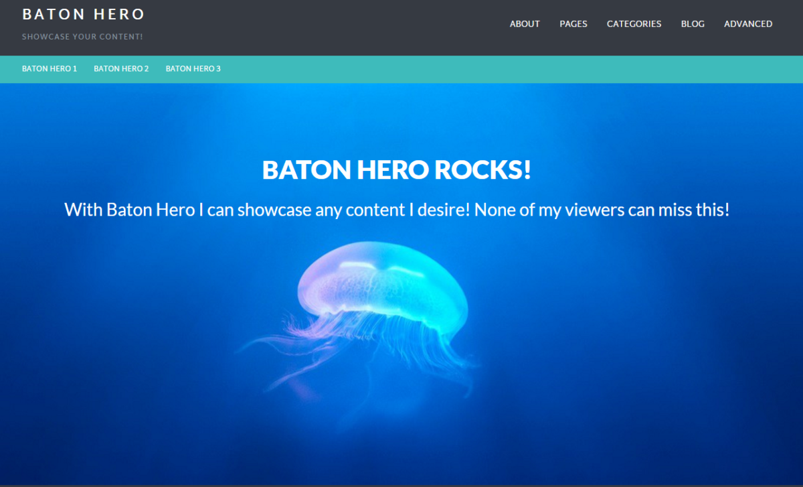
Task: Click left of the BATON HERO 1 label
Action: click(x=10, y=68)
